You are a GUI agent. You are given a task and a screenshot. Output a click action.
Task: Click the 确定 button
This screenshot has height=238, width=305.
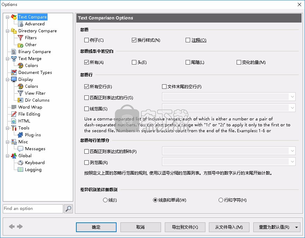tap(96, 227)
